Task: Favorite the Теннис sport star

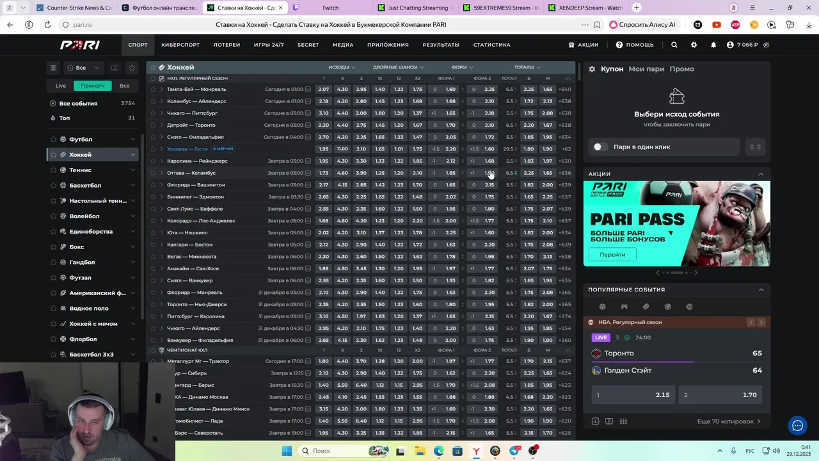Action: (53, 170)
